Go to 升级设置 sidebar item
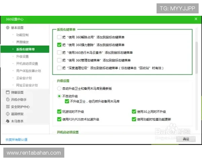202x161 pixels. coord(22,56)
